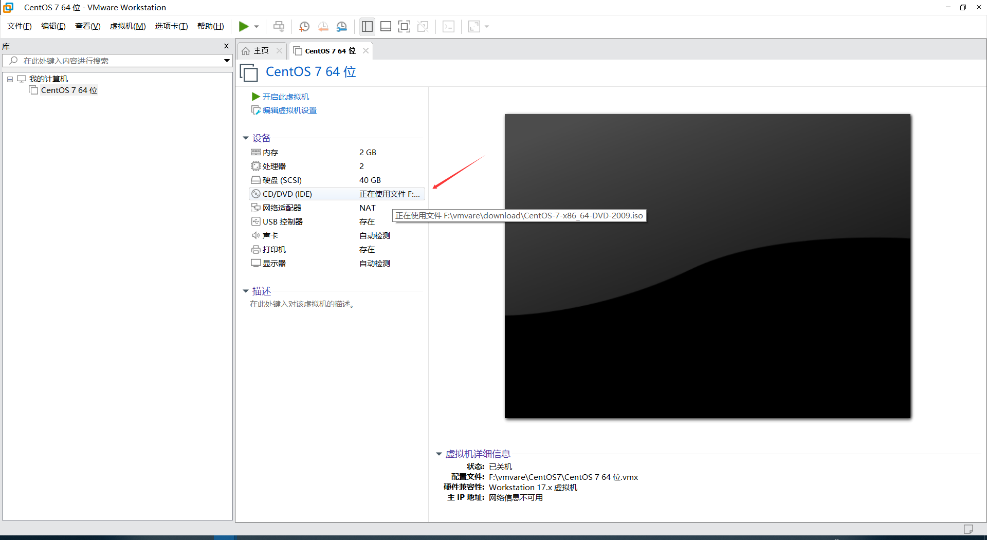Image resolution: width=987 pixels, height=540 pixels.
Task: Collapse the 描述 section
Action: click(246, 291)
